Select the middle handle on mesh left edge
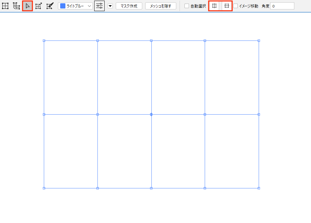Image resolution: width=311 pixels, height=223 pixels. coord(44,115)
